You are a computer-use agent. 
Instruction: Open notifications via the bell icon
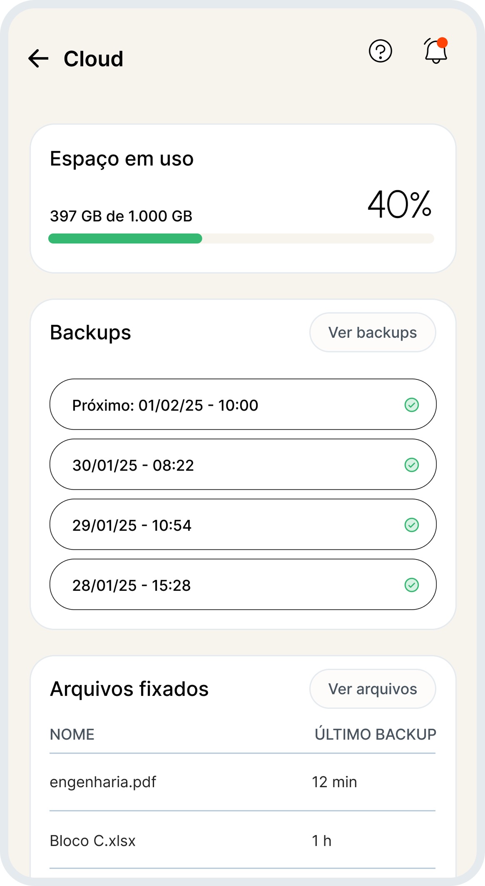[434, 53]
